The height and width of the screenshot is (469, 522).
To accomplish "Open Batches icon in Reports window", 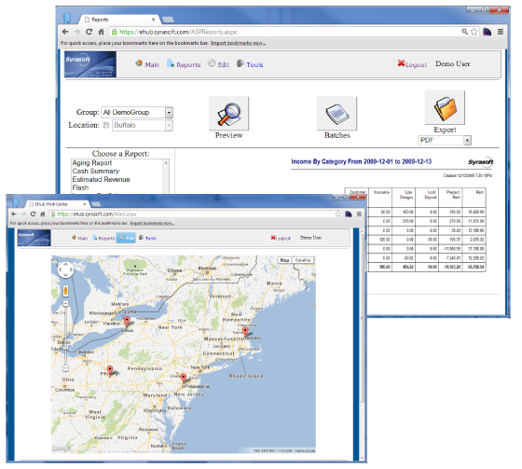I will [337, 114].
